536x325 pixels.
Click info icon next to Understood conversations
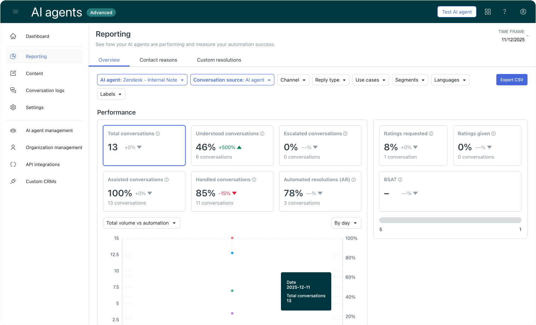click(x=262, y=133)
